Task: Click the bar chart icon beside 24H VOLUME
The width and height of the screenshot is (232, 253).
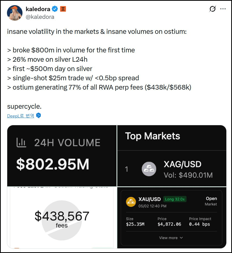Action: [21, 143]
